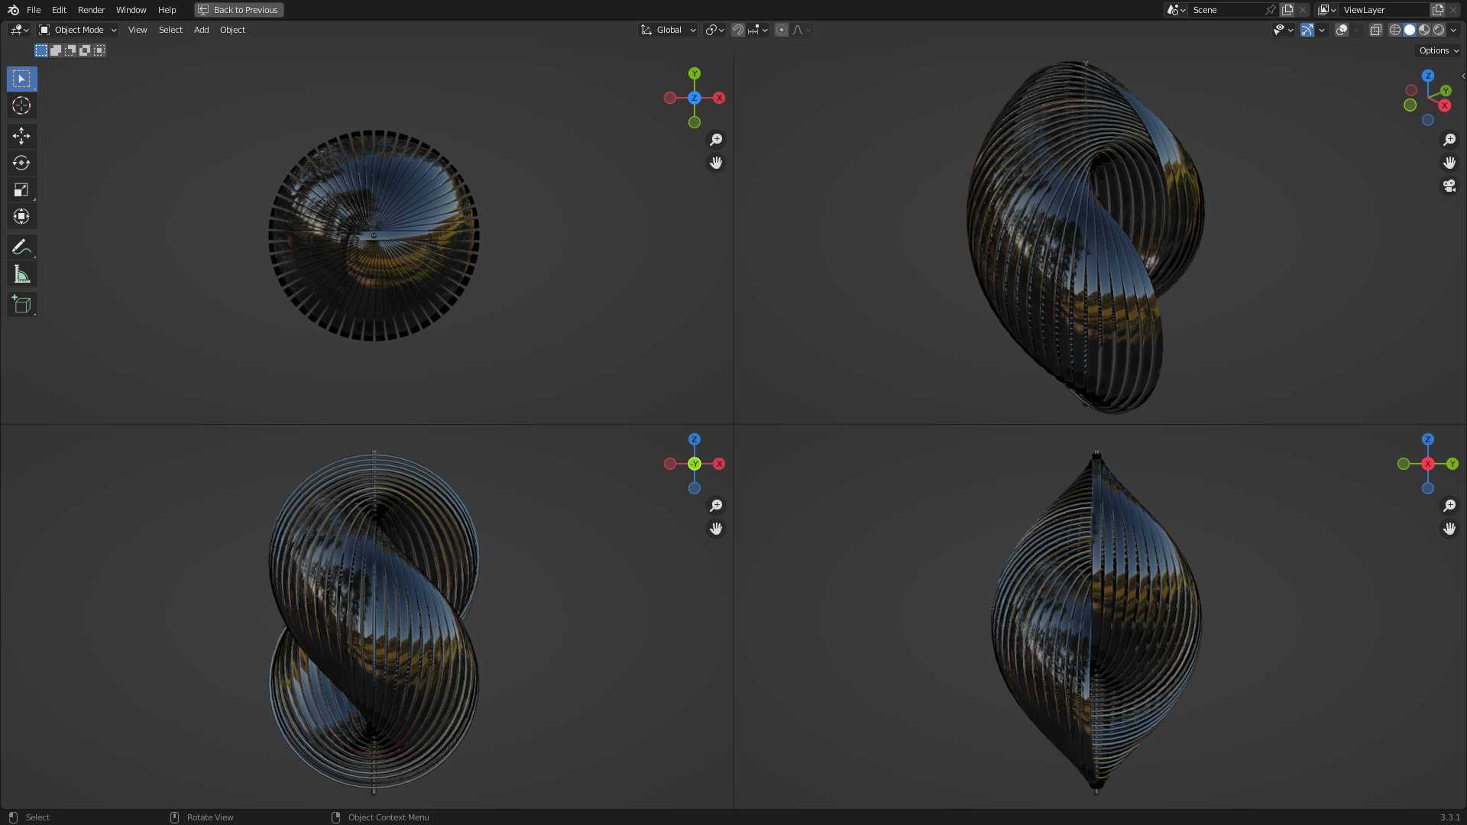Click Back to Previous button
This screenshot has height=825, width=1467.
[x=239, y=10]
